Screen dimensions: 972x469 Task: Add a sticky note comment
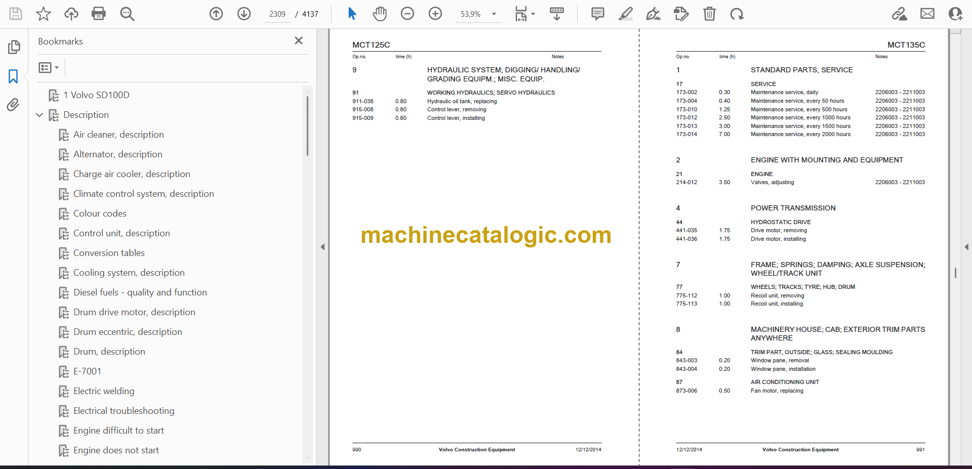point(597,14)
